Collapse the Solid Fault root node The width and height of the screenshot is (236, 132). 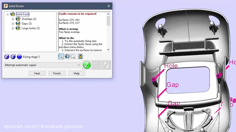tap(8, 14)
